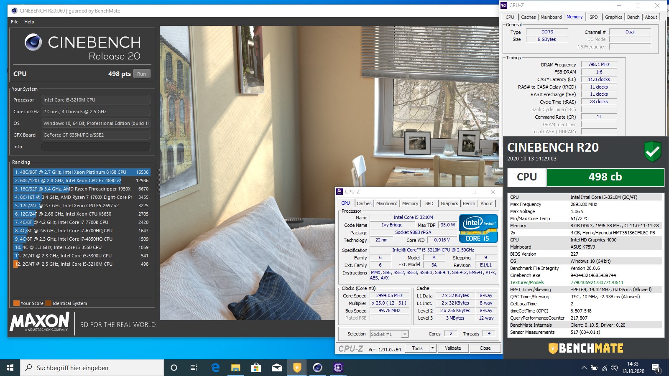Run the Cinebench CPU test
669x376 pixels.
coord(142,74)
